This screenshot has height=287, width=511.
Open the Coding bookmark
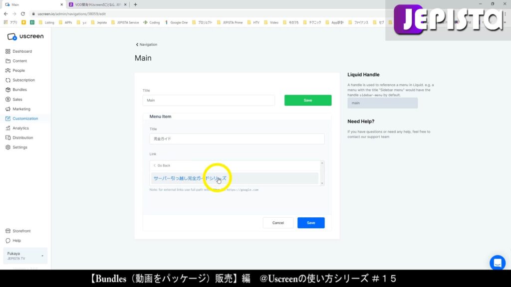click(x=152, y=22)
